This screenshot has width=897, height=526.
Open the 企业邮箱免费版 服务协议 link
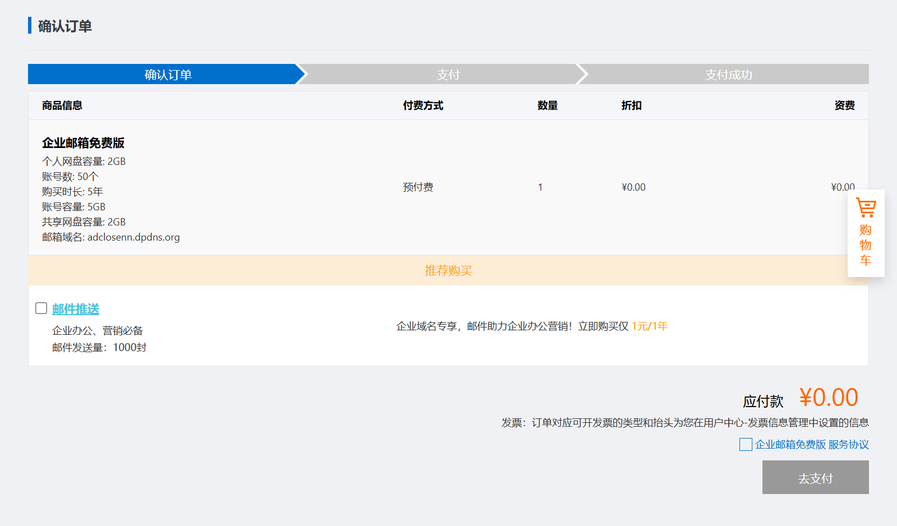pos(812,445)
